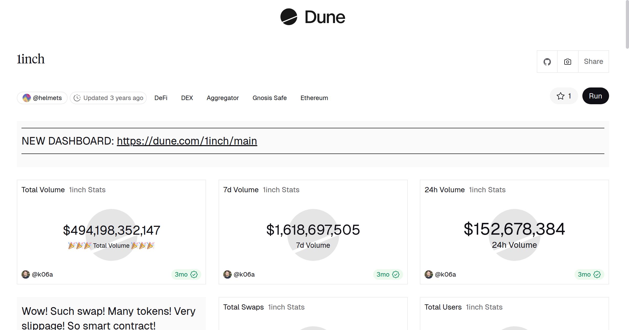Select the Gnosis Safe tag
Viewport: 629px width, 330px height.
(269, 98)
